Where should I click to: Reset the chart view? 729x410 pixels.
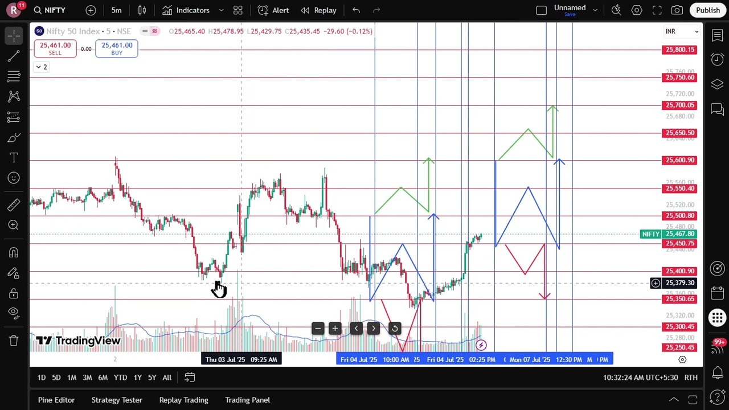(395, 329)
